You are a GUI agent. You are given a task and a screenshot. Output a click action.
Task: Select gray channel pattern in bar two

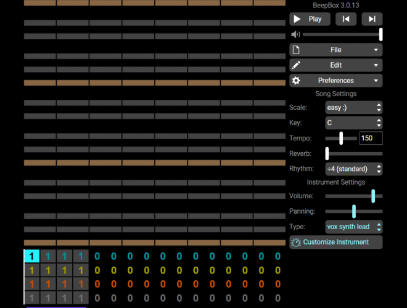click(48, 298)
